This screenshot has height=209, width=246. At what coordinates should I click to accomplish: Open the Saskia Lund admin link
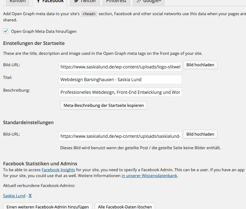[14, 196]
